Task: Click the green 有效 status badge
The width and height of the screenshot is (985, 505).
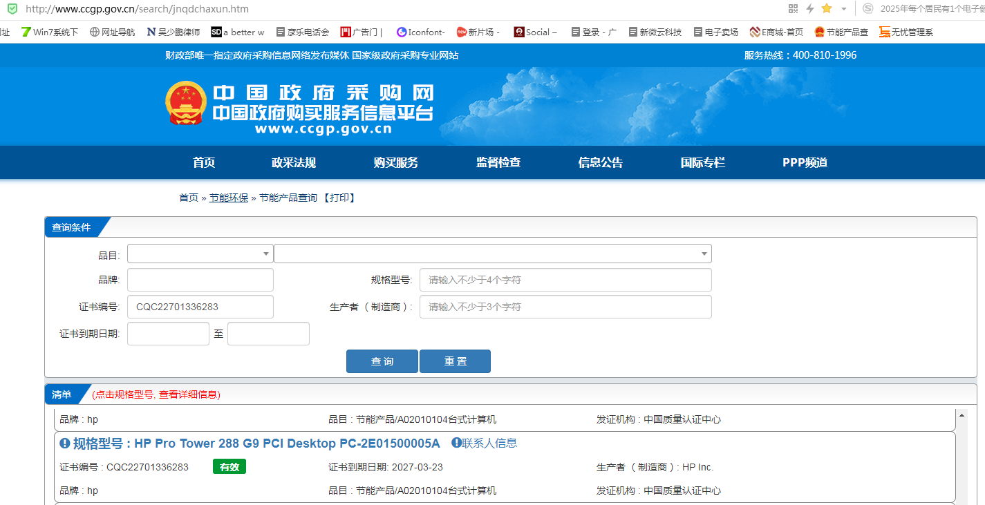Action: [x=229, y=467]
